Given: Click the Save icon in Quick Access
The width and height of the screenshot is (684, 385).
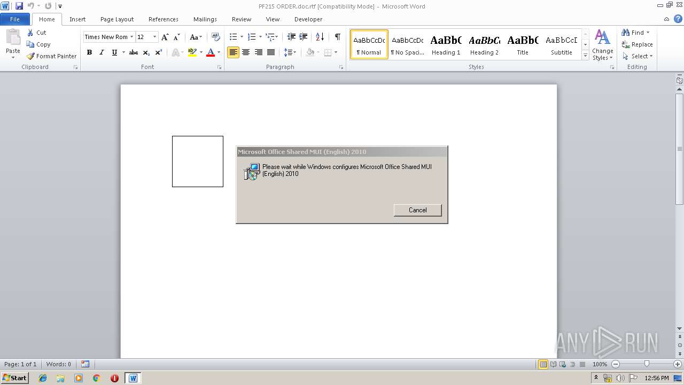Looking at the screenshot, I should tap(19, 6).
